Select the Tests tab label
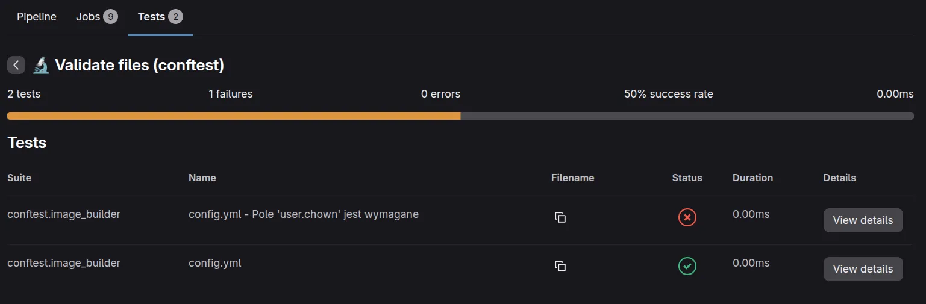 pos(151,17)
